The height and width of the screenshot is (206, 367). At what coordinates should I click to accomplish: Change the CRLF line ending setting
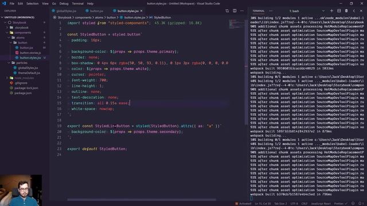pos(304,204)
